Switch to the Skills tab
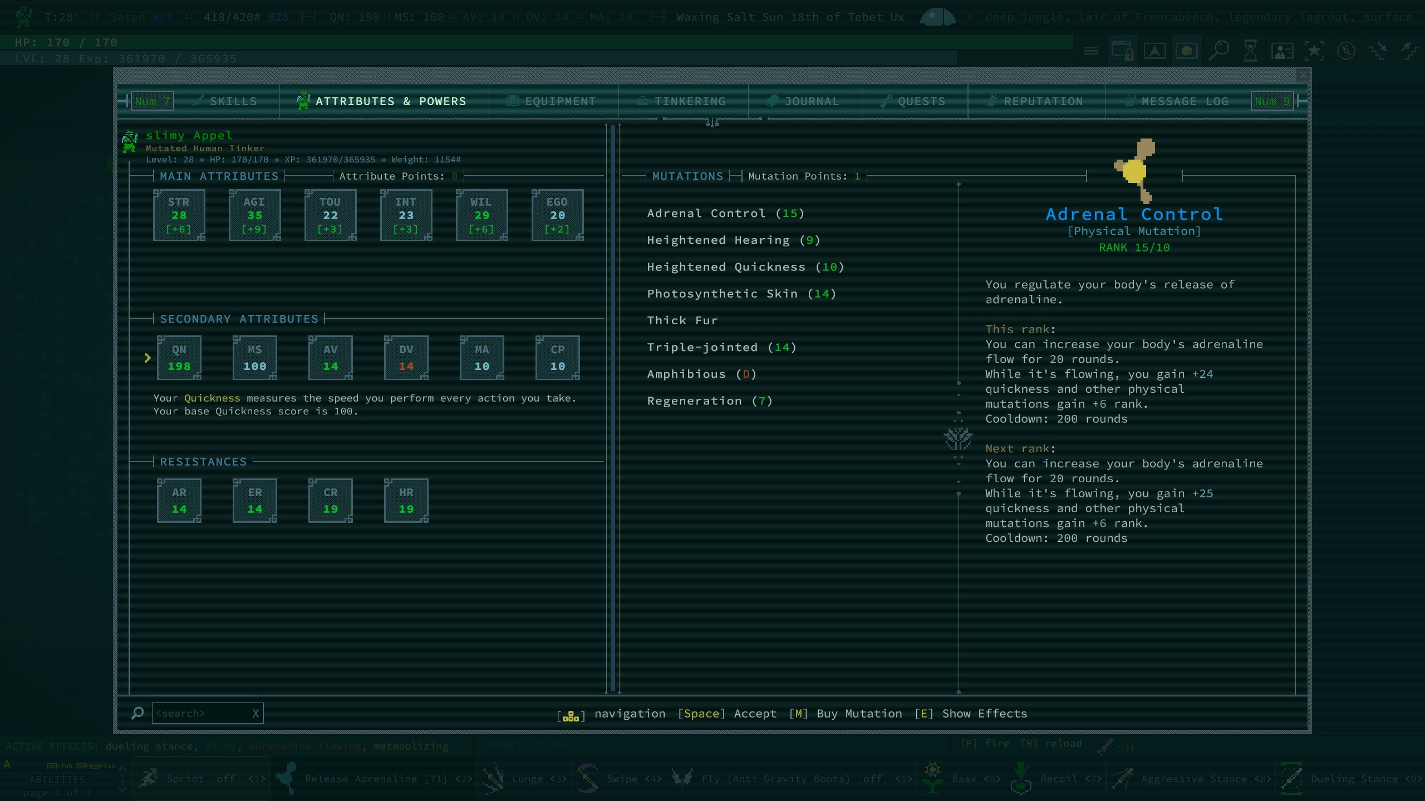The width and height of the screenshot is (1425, 801). click(225, 101)
